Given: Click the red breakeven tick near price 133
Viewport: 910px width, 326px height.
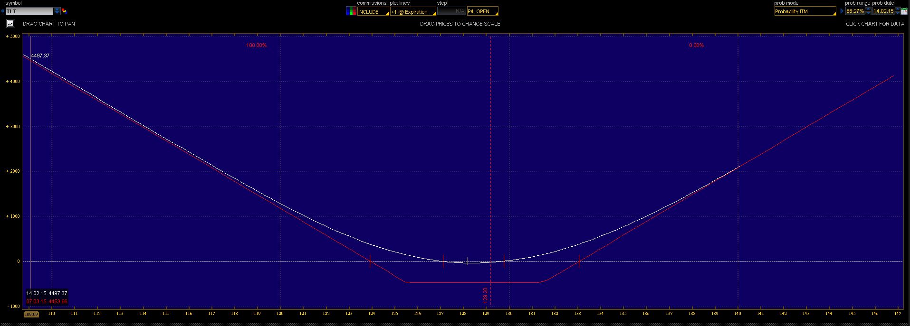Looking at the screenshot, I should pos(579,261).
